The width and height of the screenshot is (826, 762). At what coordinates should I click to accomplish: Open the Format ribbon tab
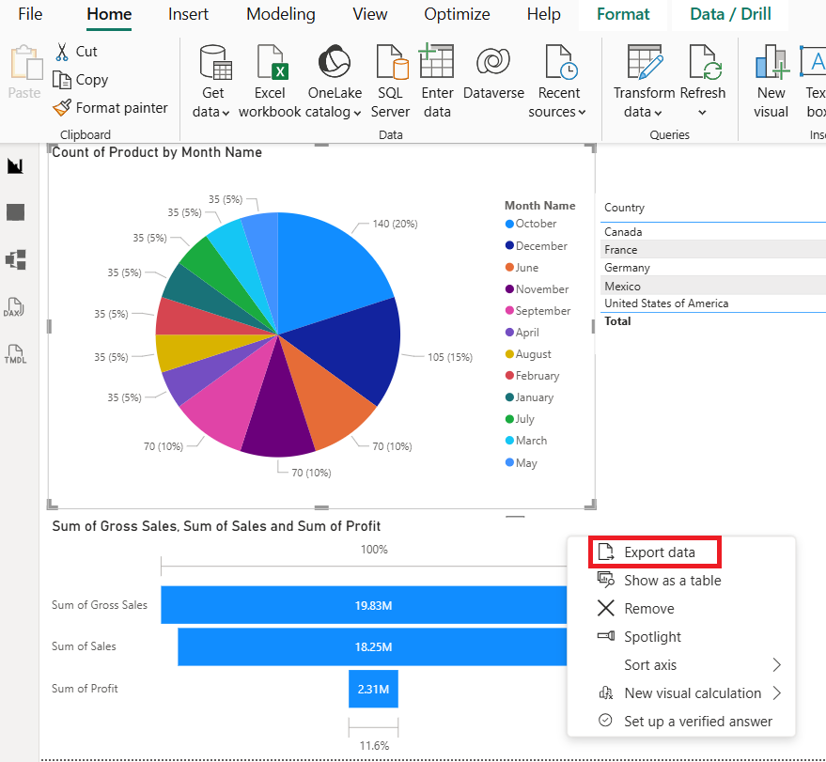point(623,14)
